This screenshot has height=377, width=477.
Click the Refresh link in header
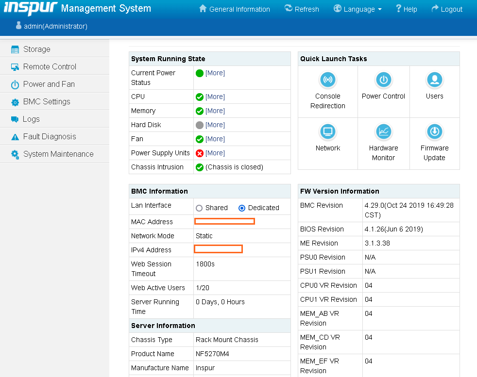pos(307,9)
